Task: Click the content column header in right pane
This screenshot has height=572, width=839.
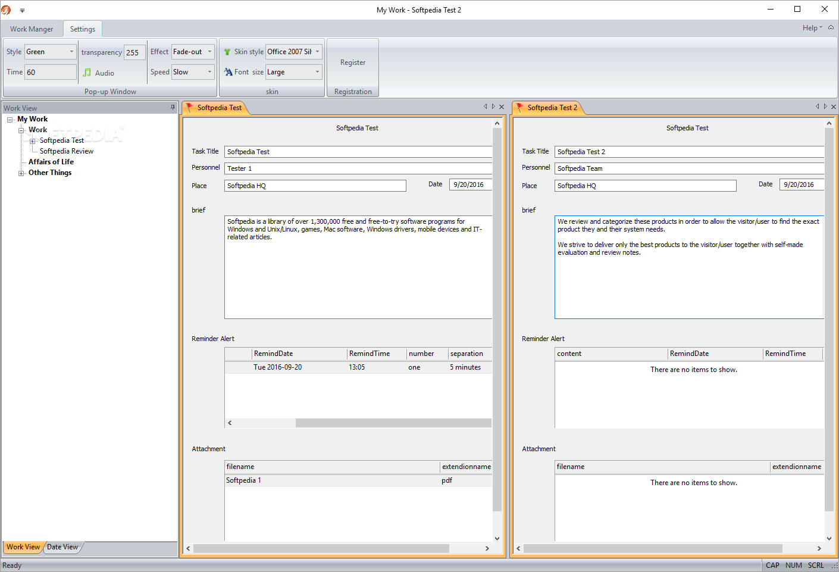Action: (x=611, y=354)
